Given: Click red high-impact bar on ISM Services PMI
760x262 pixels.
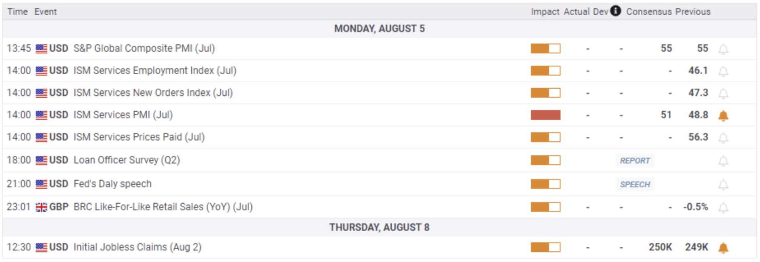Looking at the screenshot, I should pos(545,115).
